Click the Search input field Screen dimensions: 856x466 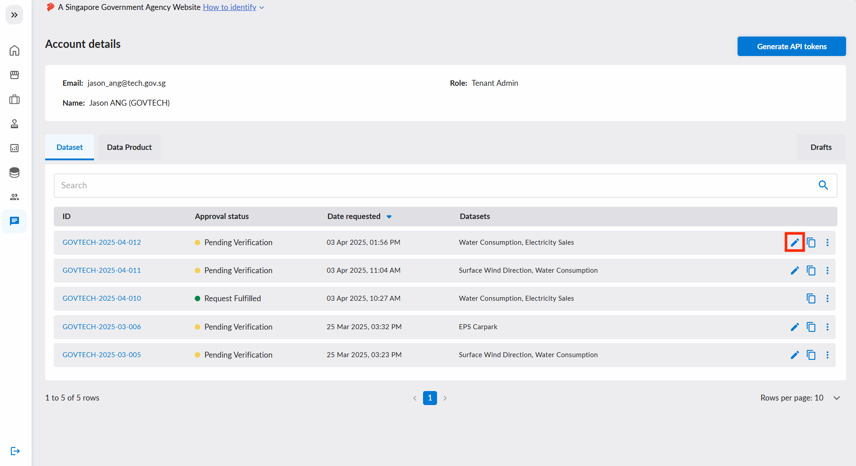(x=445, y=186)
